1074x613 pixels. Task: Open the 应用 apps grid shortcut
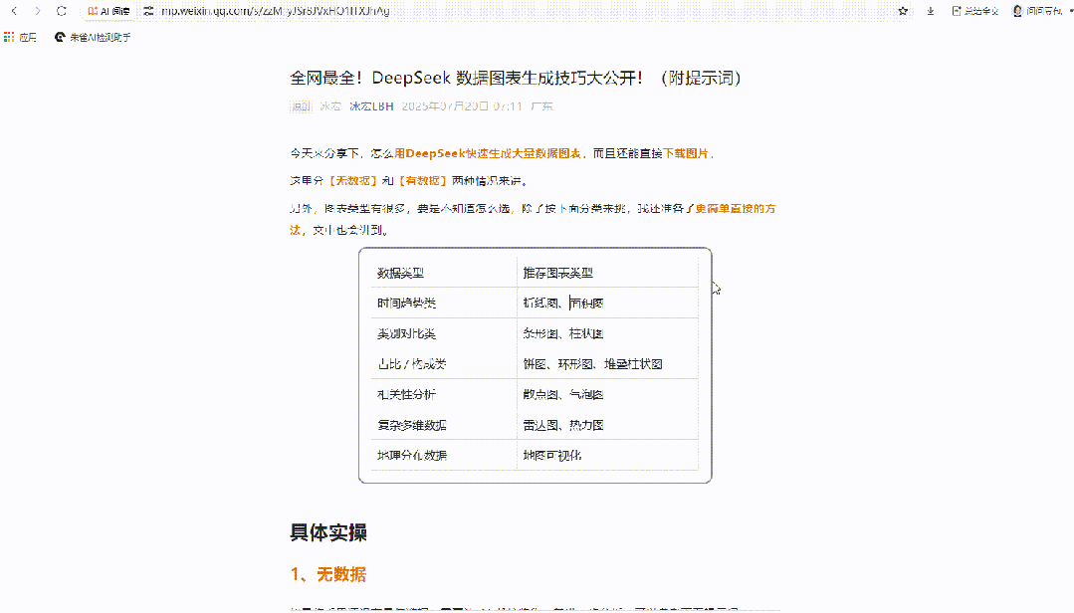tap(21, 37)
